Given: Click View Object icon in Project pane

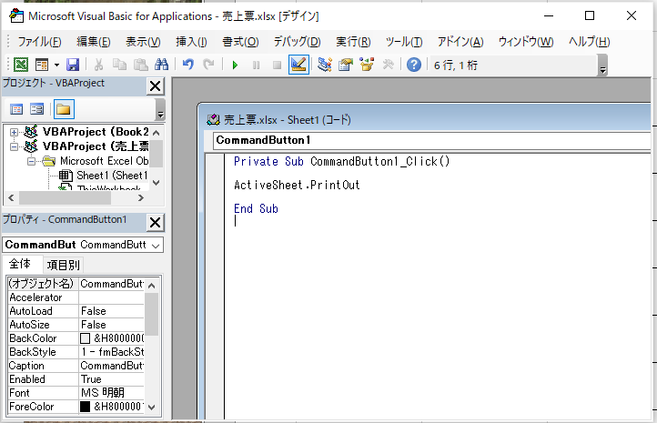Looking at the screenshot, I should pos(37,109).
